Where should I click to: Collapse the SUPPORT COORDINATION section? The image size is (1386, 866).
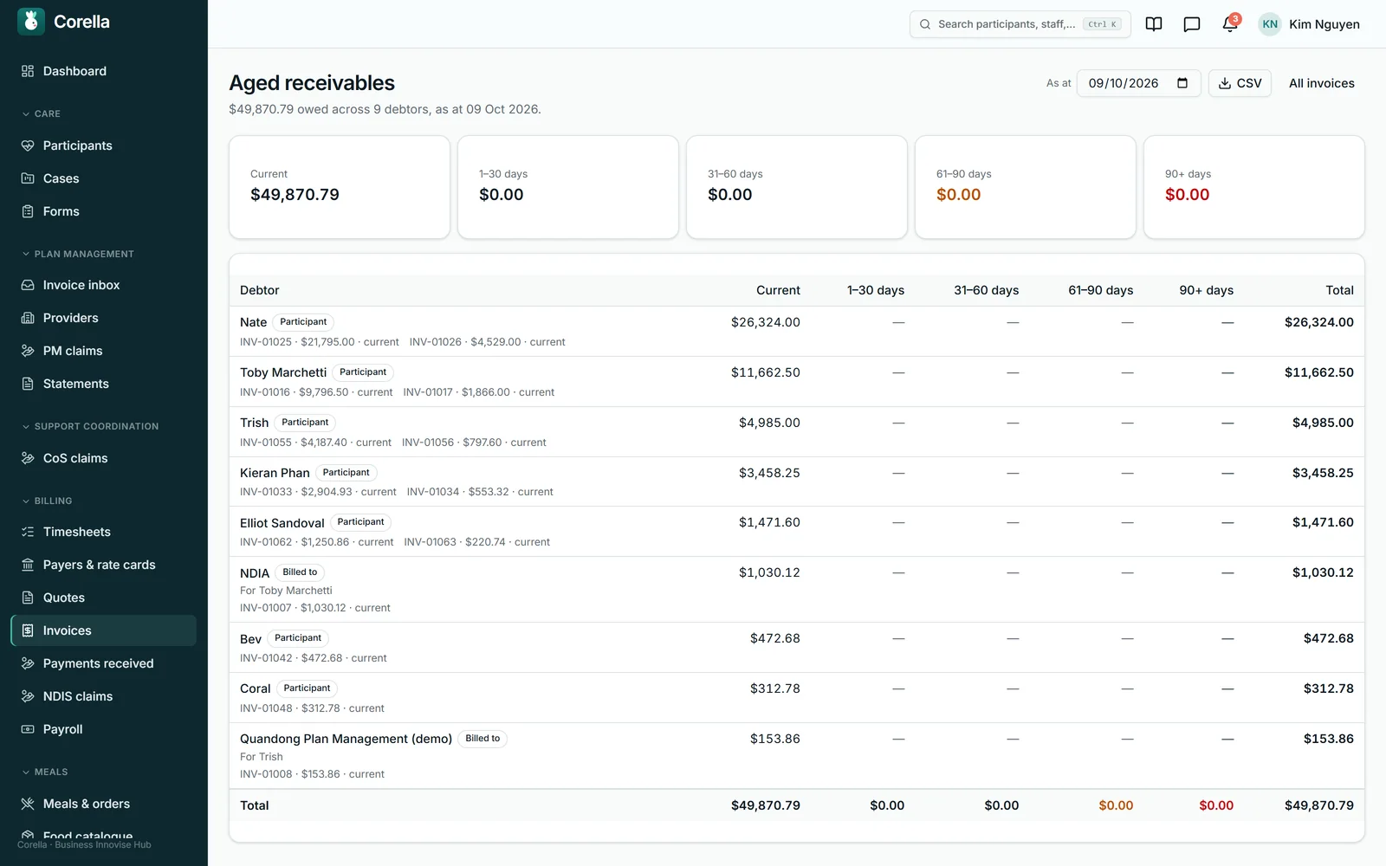(x=90, y=426)
